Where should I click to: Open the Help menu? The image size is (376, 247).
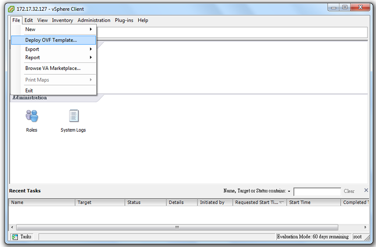(x=143, y=20)
